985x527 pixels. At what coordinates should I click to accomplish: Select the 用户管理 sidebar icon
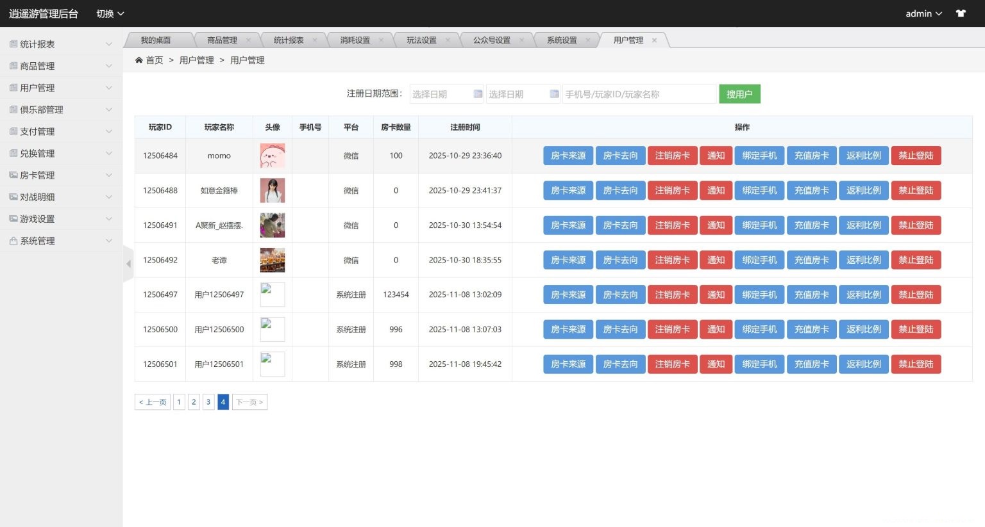tap(12, 87)
